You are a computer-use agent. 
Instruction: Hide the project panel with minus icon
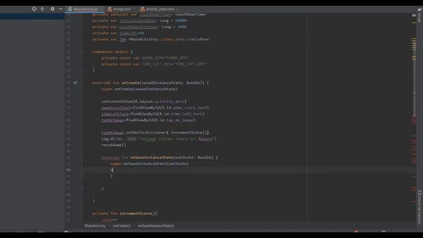click(x=61, y=9)
